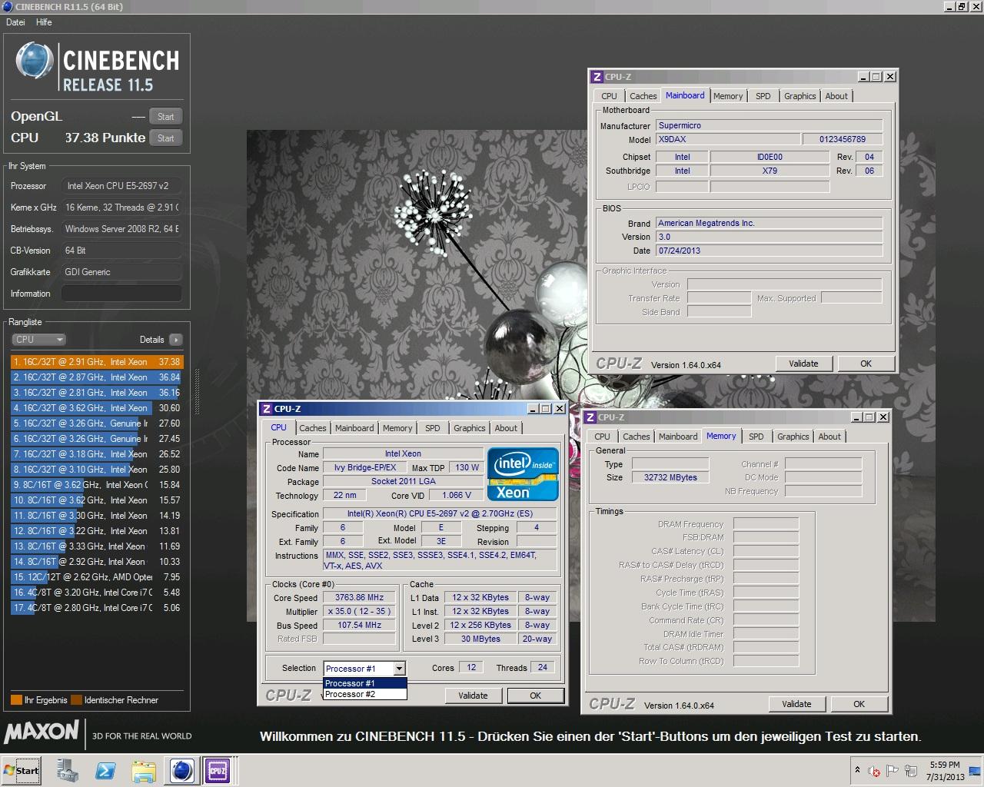The image size is (984, 787).
Task: Launch Server Manager from taskbar
Action: [68, 771]
